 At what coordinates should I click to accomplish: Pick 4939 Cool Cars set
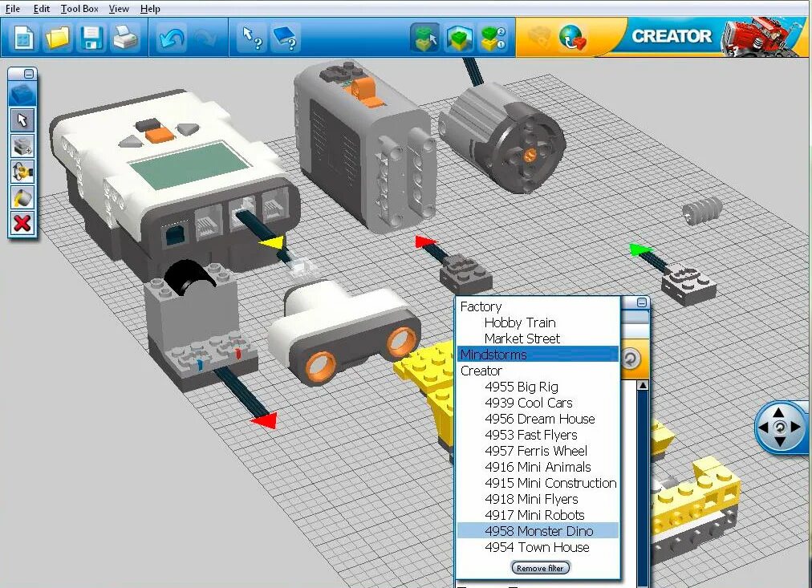(x=529, y=403)
